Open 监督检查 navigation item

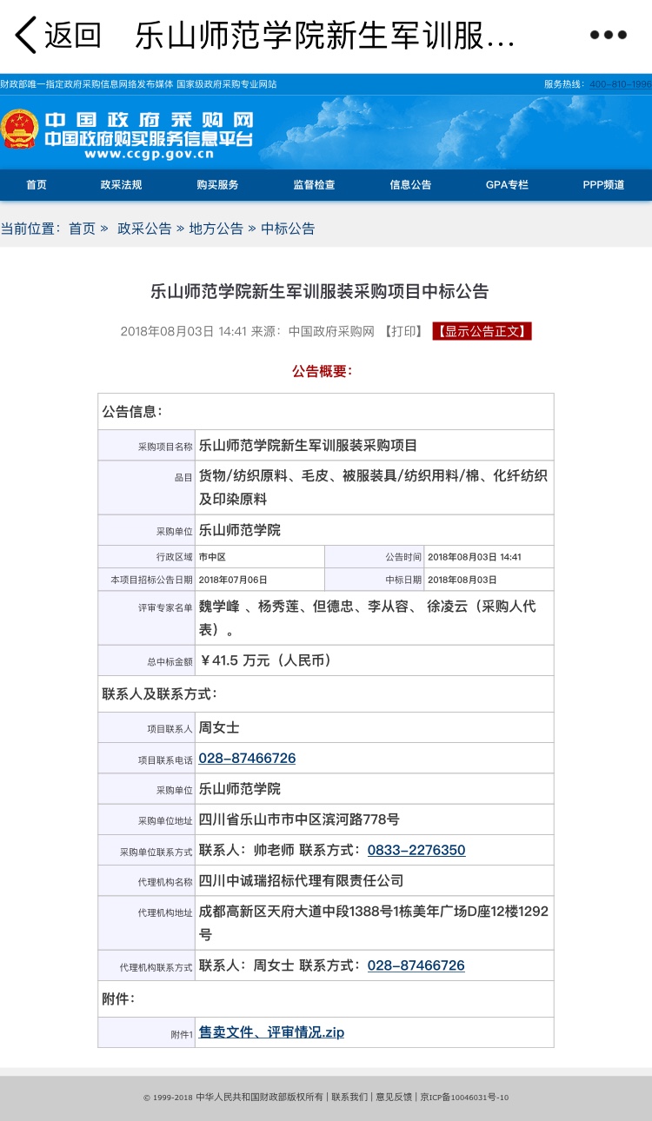click(314, 185)
